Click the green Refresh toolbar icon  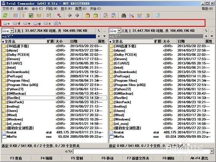click(x=5, y=16)
